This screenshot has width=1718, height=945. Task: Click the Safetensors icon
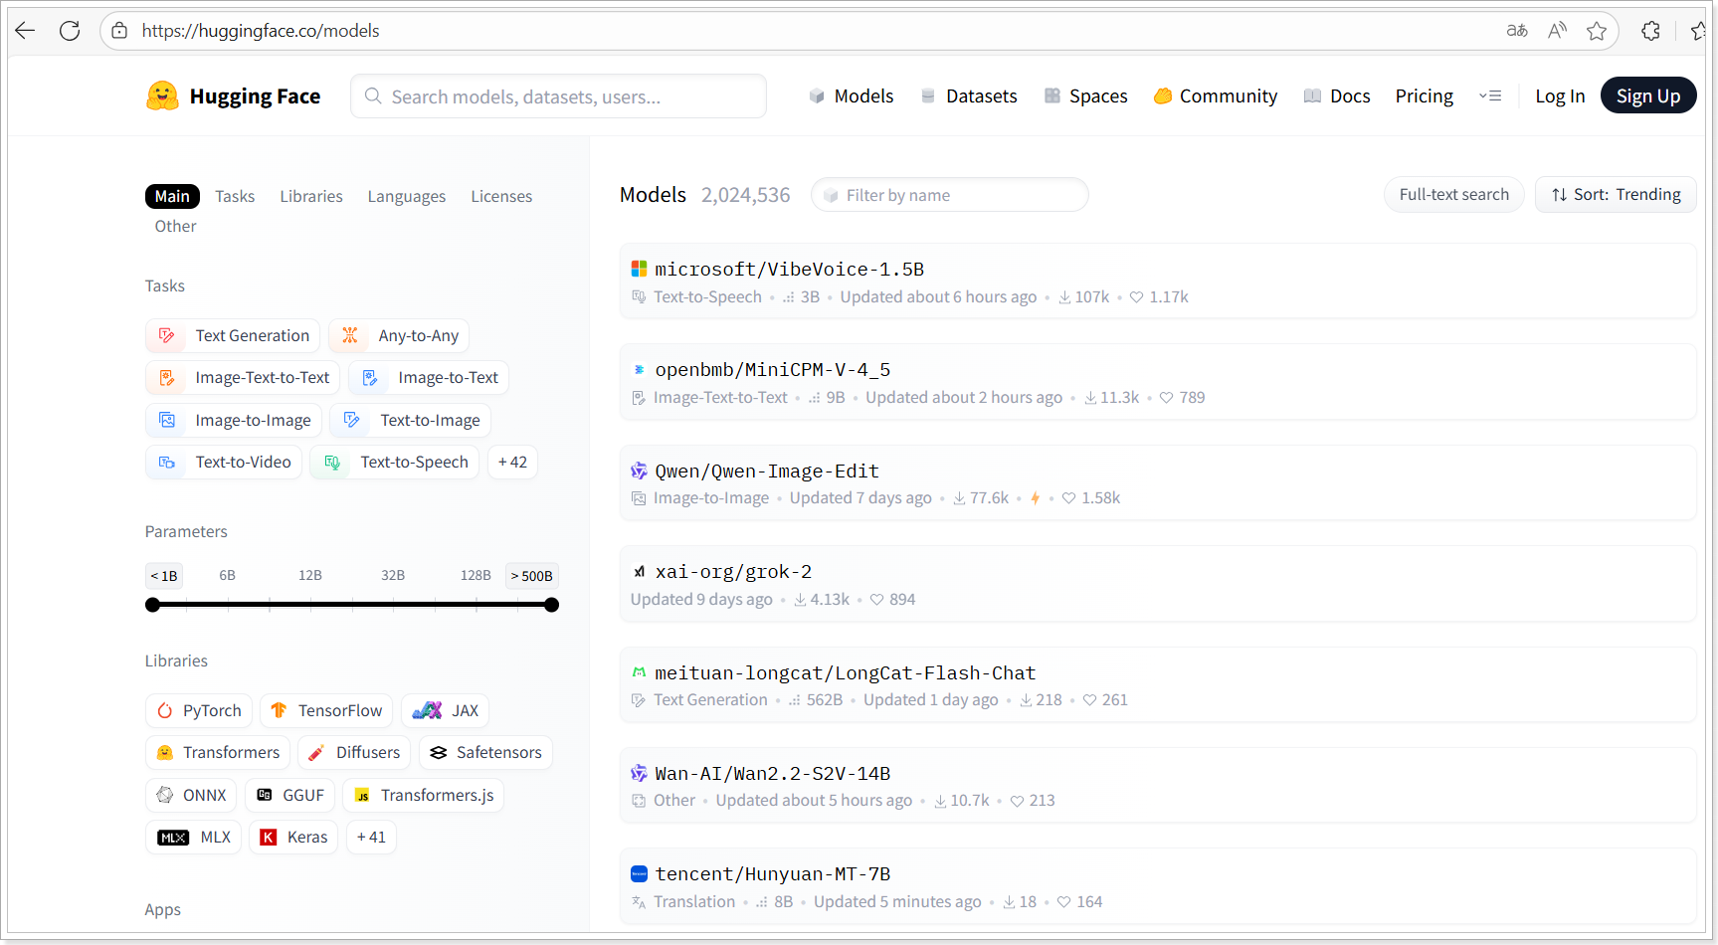438,753
